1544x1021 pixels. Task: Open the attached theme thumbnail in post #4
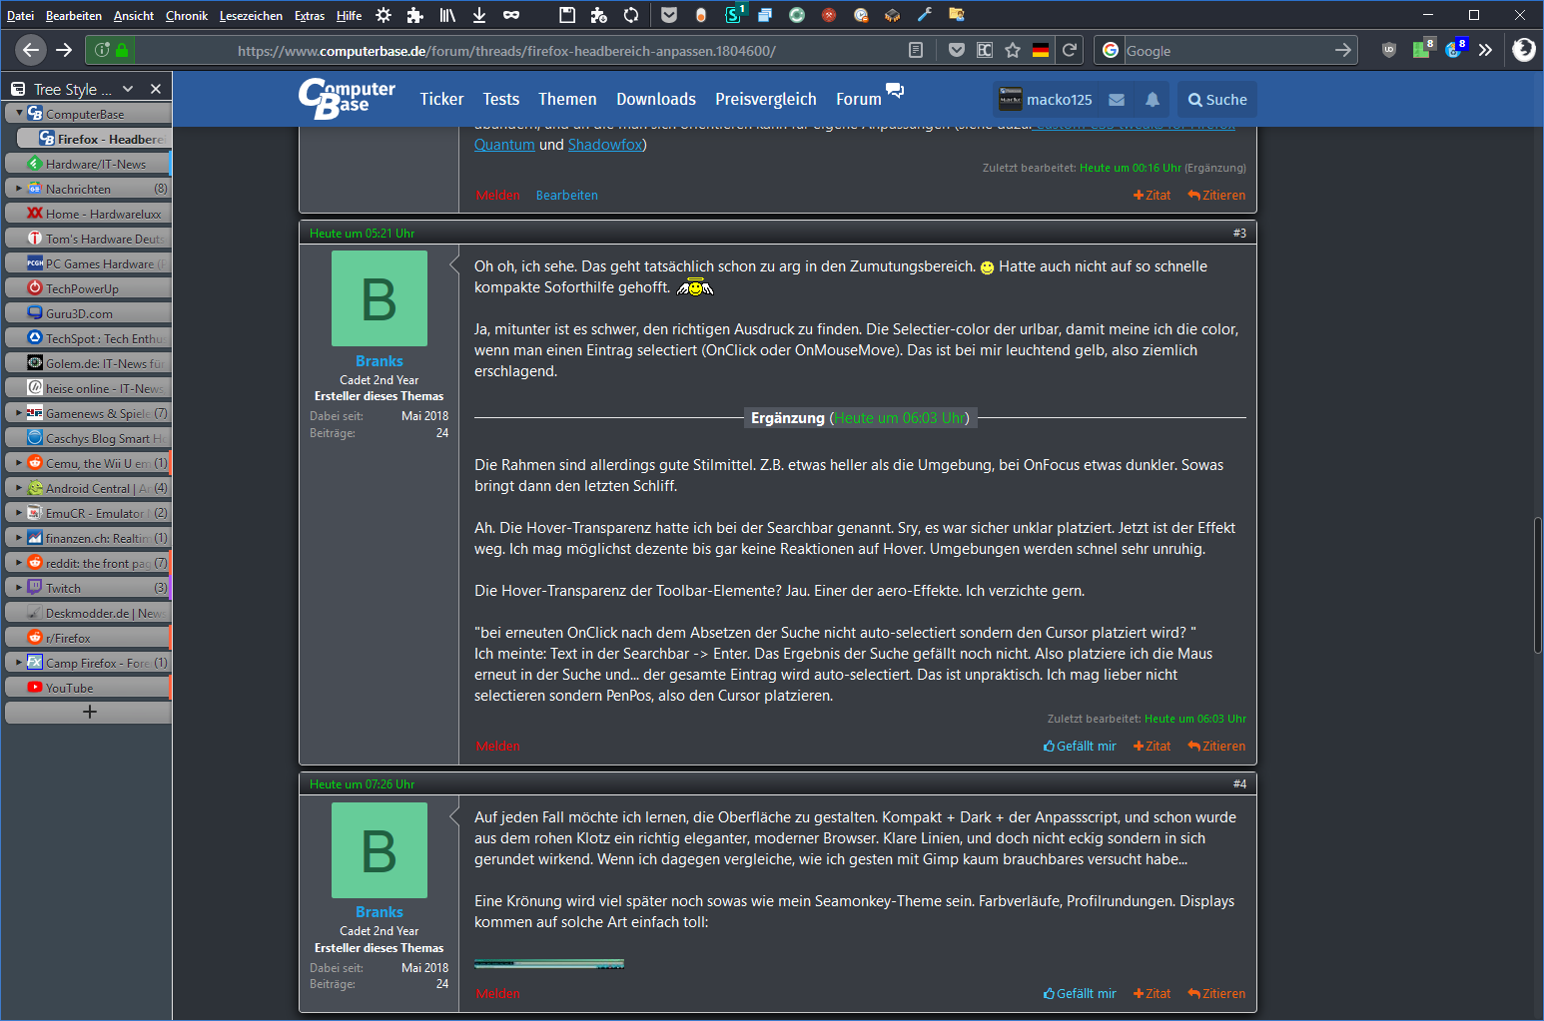(x=549, y=964)
